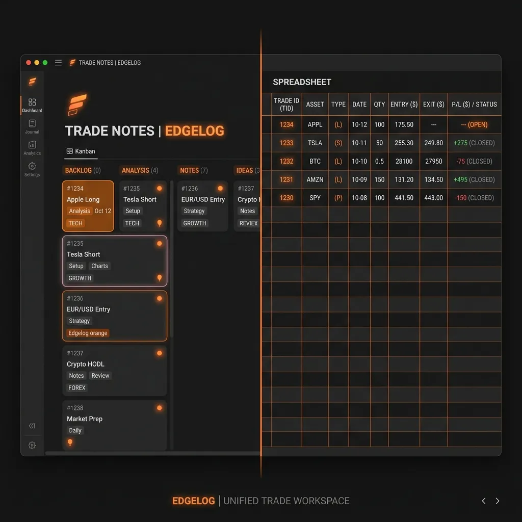Click the +495 (CLOSED) cell
The height and width of the screenshot is (522, 522).
coord(474,179)
